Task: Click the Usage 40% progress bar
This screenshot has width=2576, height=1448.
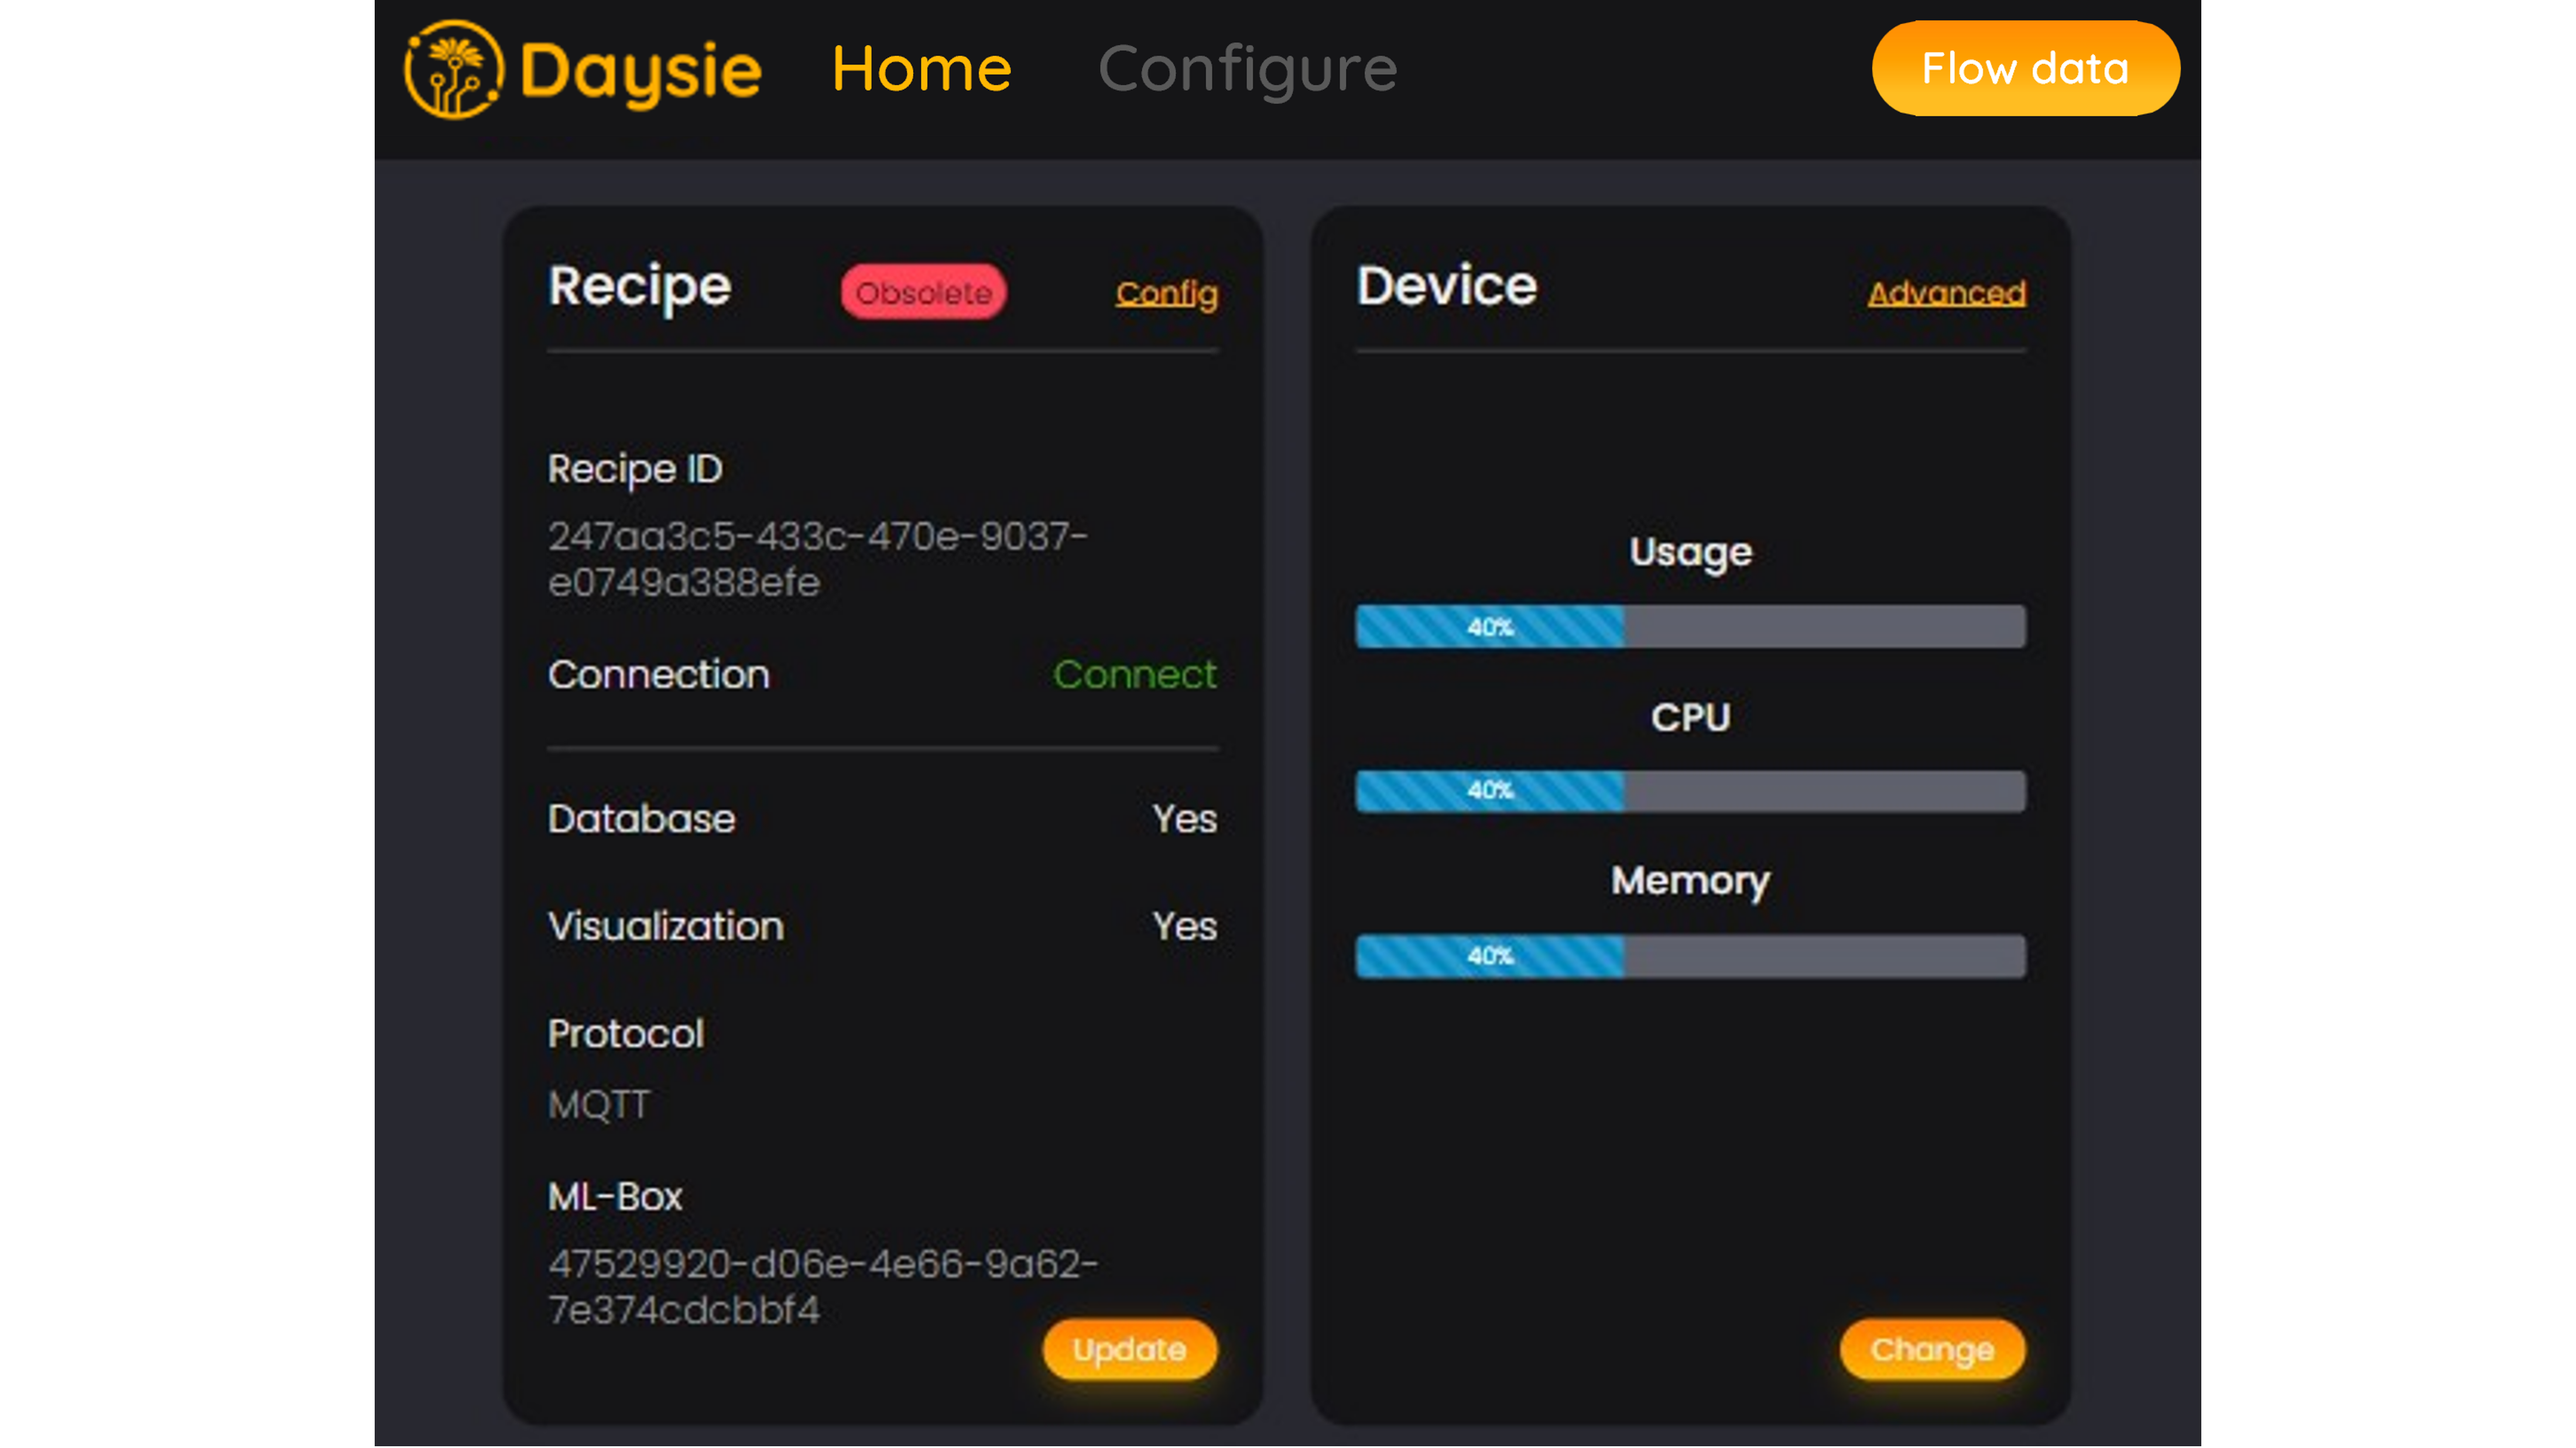Action: point(1690,627)
